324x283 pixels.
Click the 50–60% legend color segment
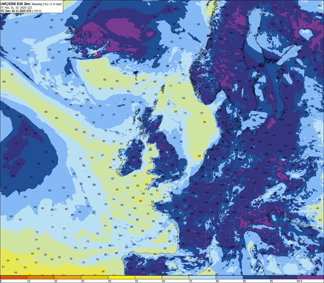click(148, 277)
